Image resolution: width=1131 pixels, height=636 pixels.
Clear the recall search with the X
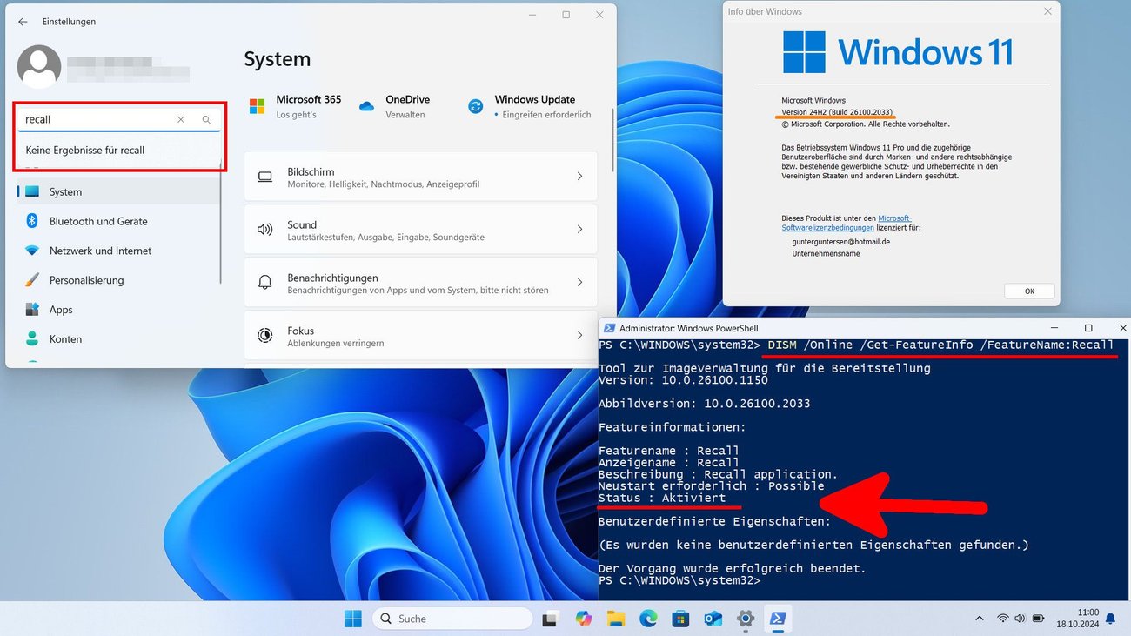point(180,119)
